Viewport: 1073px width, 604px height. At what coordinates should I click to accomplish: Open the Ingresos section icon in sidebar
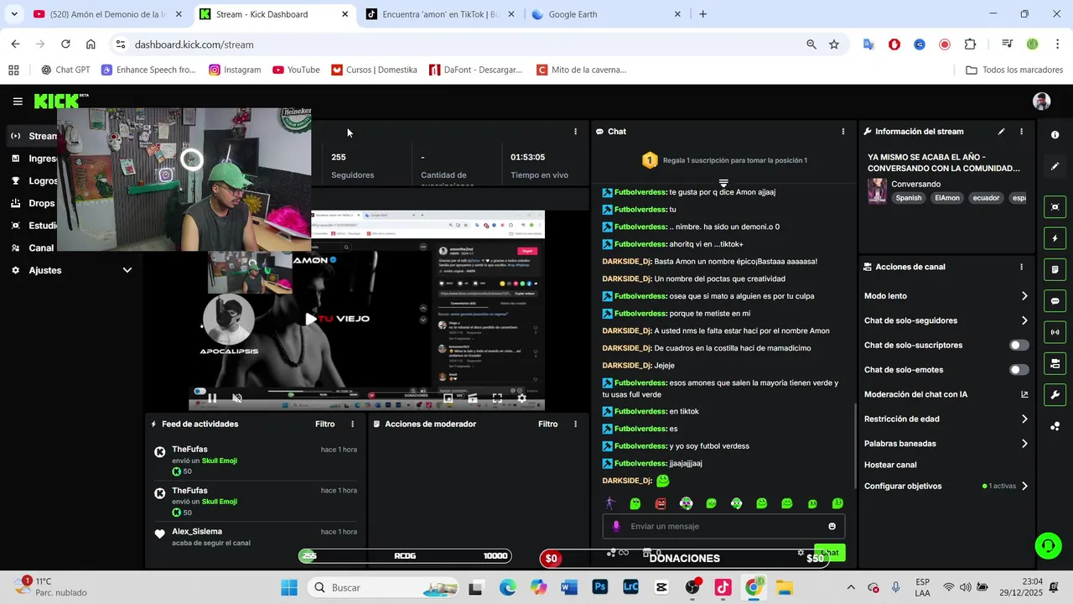(15, 159)
